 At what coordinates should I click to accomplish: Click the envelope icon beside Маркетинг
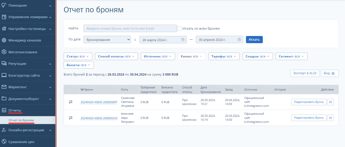coord(4,87)
